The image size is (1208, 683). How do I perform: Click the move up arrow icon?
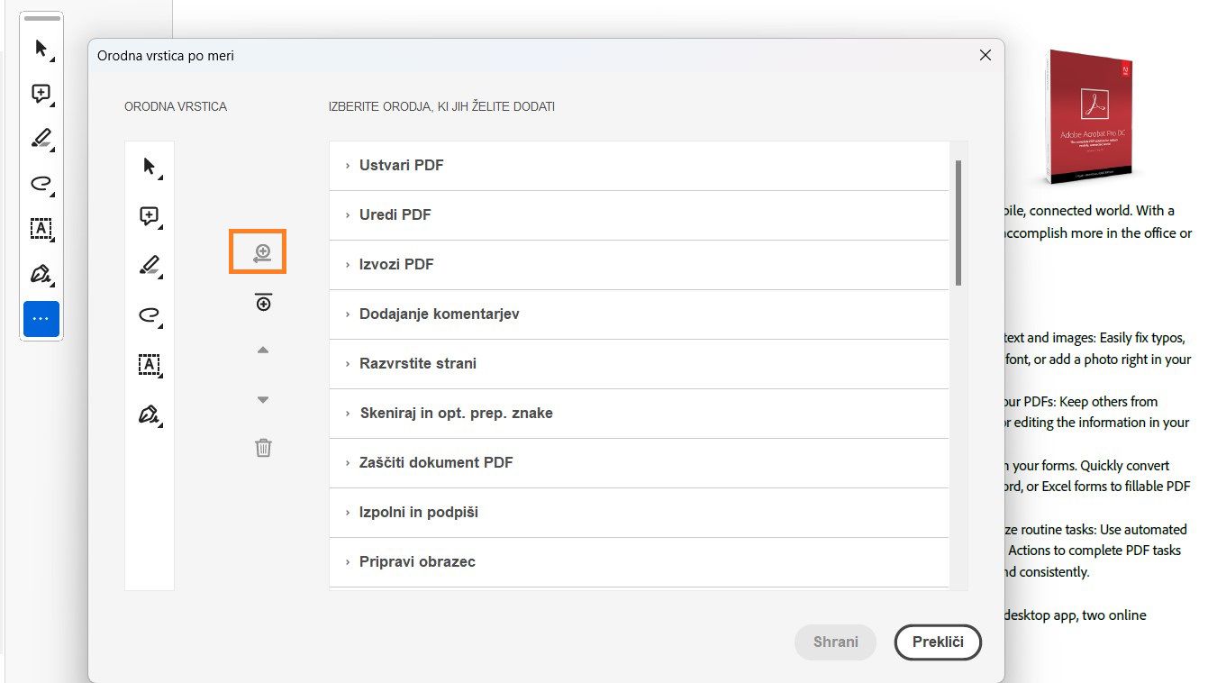point(263,351)
